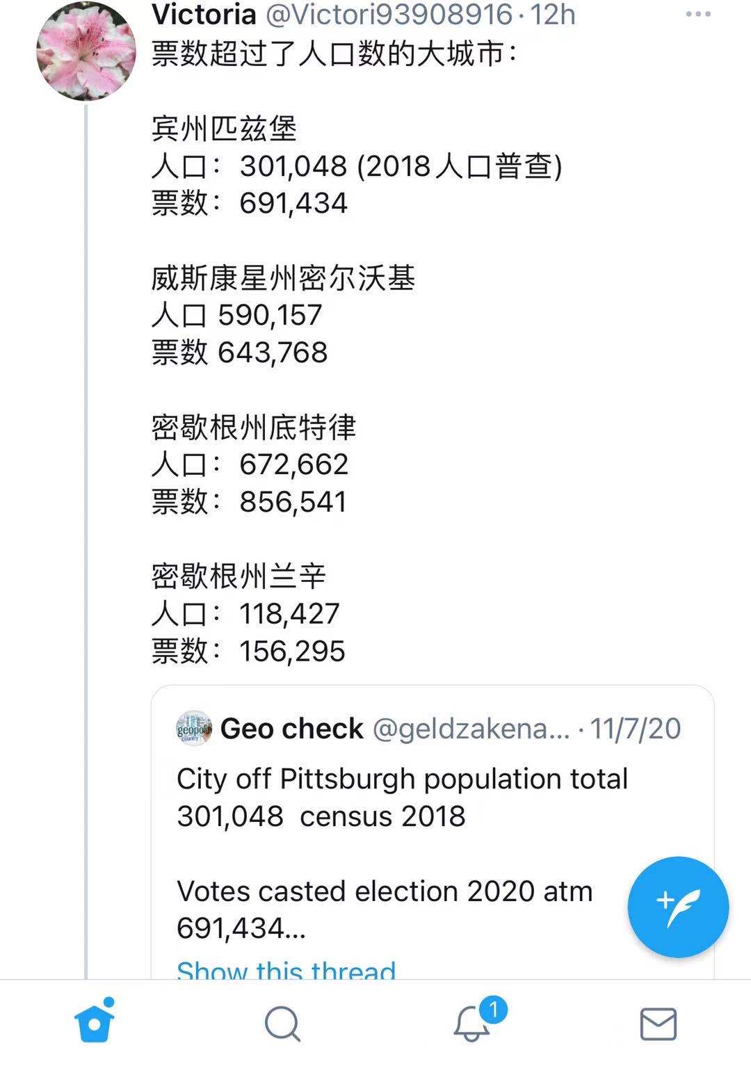751x1068 pixels.
Task: Tap the Geo check account name
Action: [x=291, y=729]
